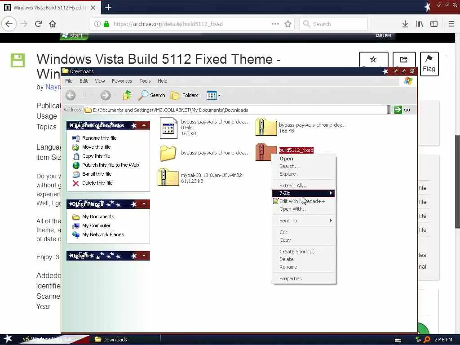Open the Tools menu
Viewport: 460px width, 345px height.
click(145, 81)
